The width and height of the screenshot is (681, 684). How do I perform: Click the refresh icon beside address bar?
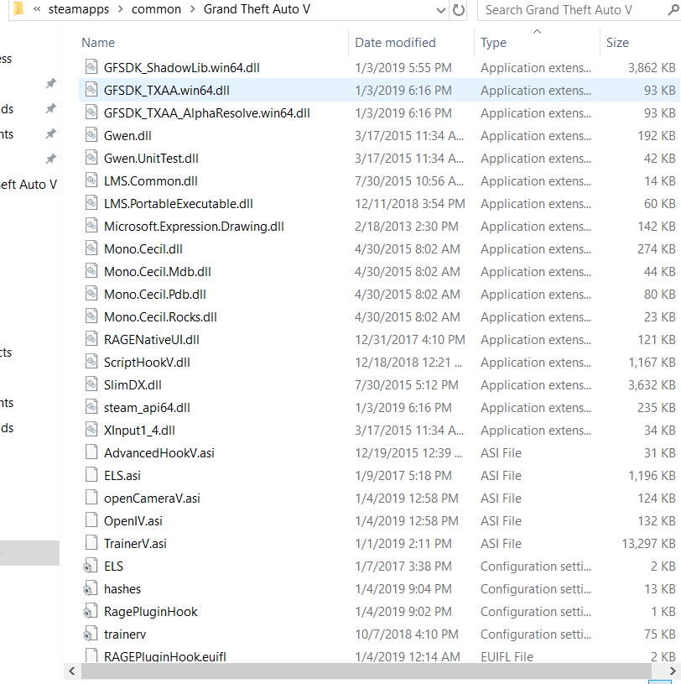coord(458,9)
